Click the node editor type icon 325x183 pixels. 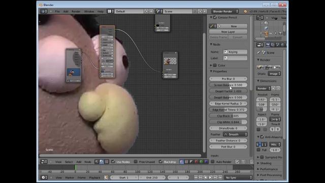pyautogui.click(x=44, y=162)
